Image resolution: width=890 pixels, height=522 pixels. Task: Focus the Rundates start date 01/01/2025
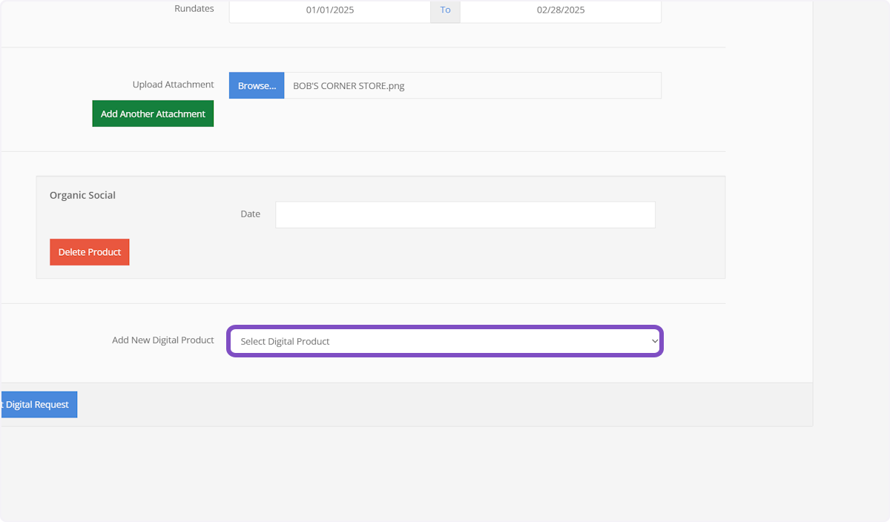[x=330, y=10]
